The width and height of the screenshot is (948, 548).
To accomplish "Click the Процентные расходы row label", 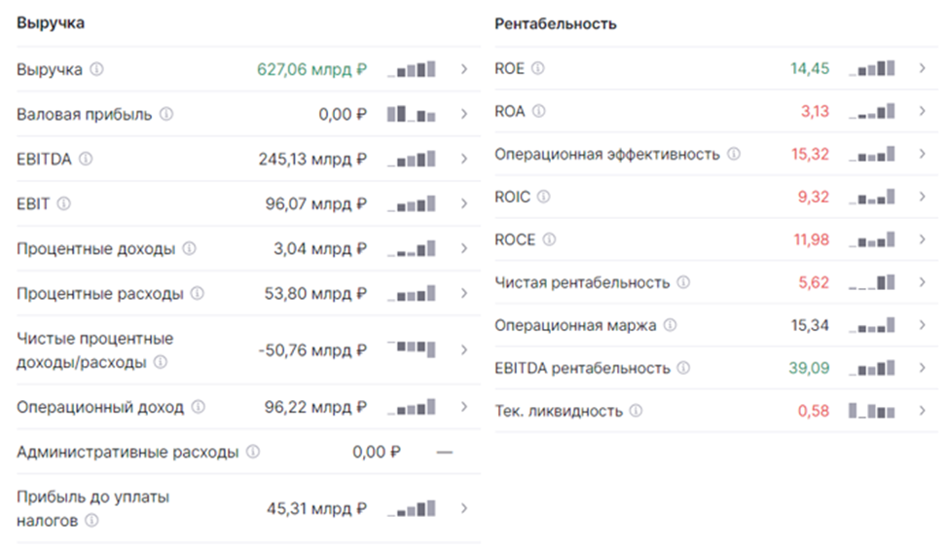I will tap(99, 293).
